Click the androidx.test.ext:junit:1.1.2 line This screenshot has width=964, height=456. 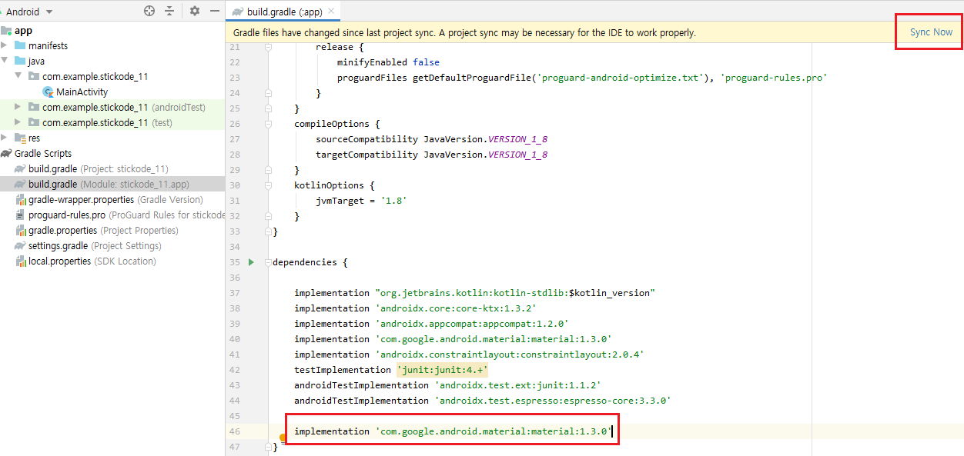coord(447,385)
